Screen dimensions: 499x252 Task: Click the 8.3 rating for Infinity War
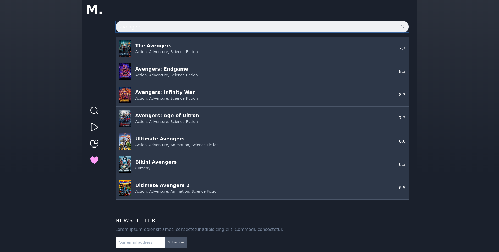tap(402, 95)
